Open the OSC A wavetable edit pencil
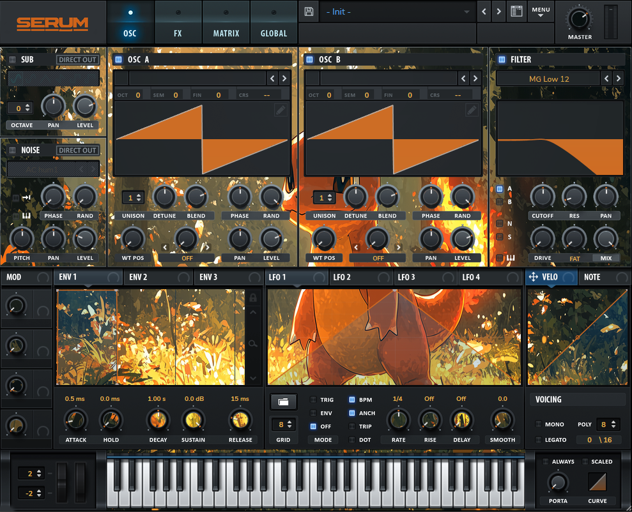Image resolution: width=632 pixels, height=512 pixels. (281, 109)
